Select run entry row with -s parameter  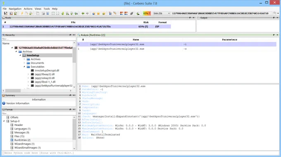(177, 49)
